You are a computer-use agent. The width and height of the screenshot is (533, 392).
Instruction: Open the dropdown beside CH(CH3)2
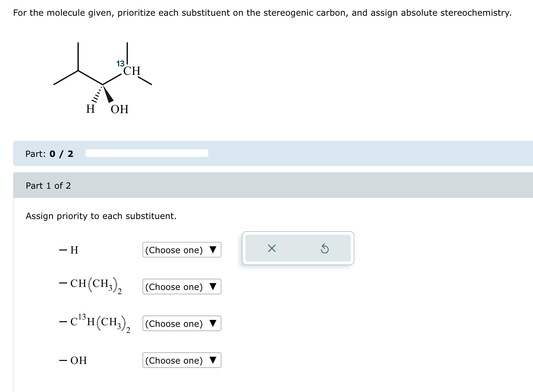pos(182,287)
